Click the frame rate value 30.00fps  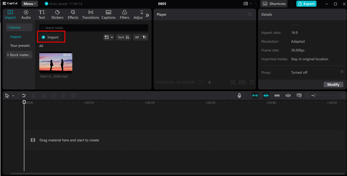click(x=298, y=50)
